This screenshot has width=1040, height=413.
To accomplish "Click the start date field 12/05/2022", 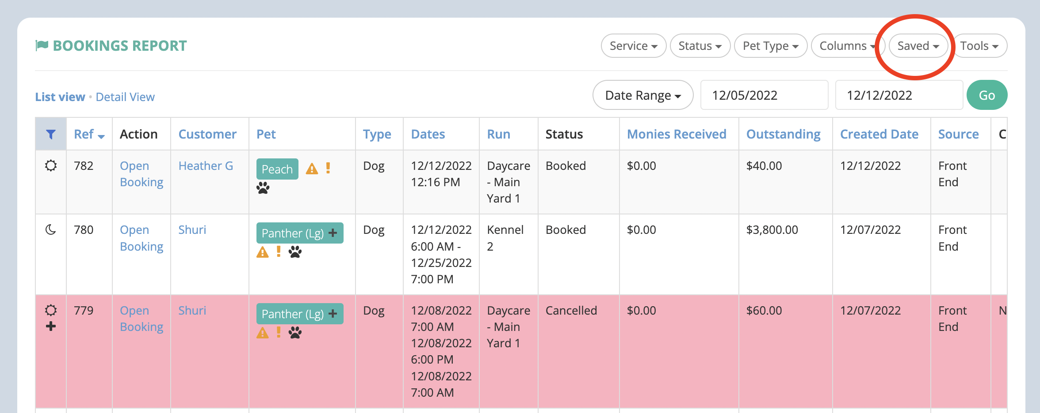I will click(x=764, y=95).
